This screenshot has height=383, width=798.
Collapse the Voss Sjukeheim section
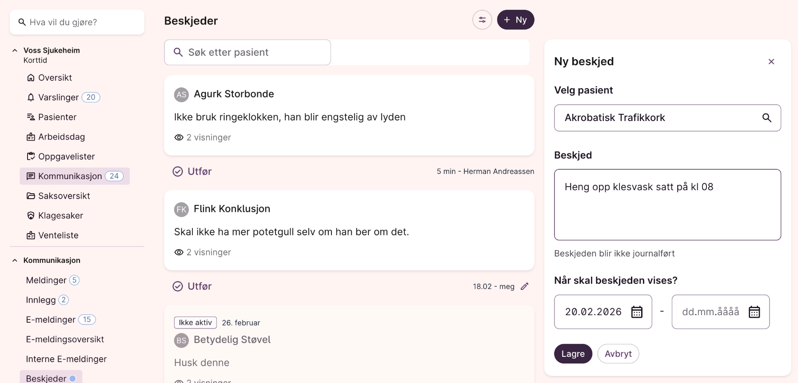tap(15, 51)
